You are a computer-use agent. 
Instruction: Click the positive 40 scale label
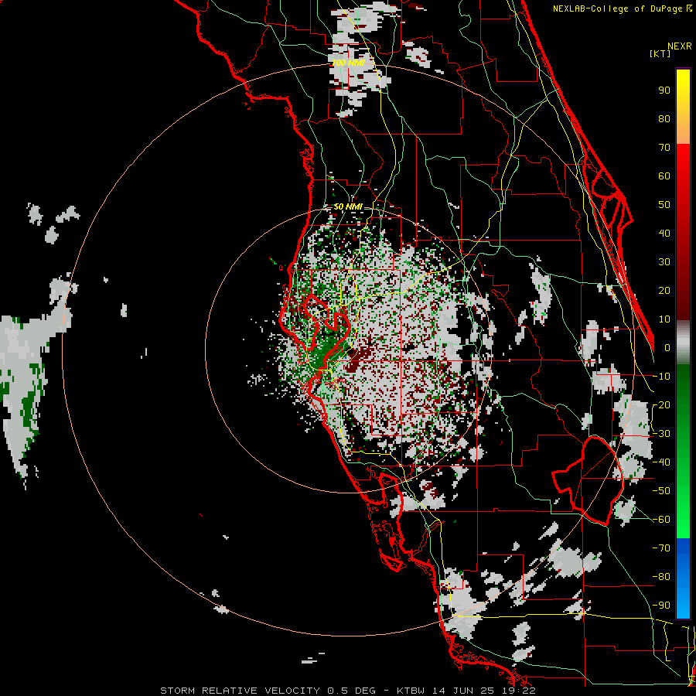click(664, 234)
